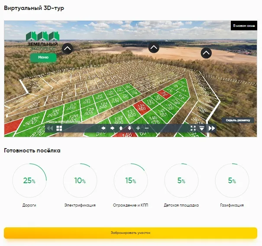Pan the tour view right

tap(112, 128)
